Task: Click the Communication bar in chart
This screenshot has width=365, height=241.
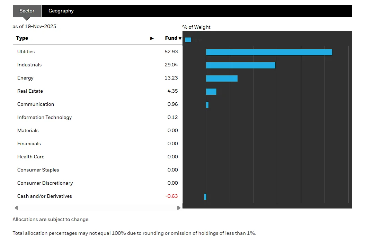Action: tap(207, 105)
